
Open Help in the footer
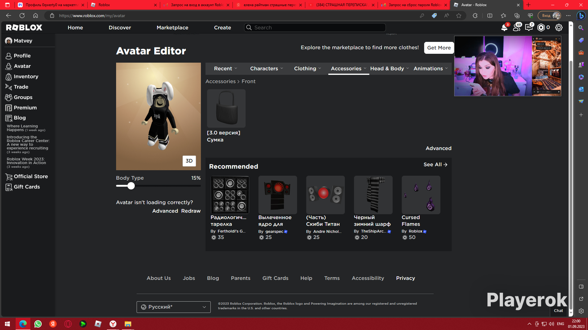pyautogui.click(x=306, y=278)
